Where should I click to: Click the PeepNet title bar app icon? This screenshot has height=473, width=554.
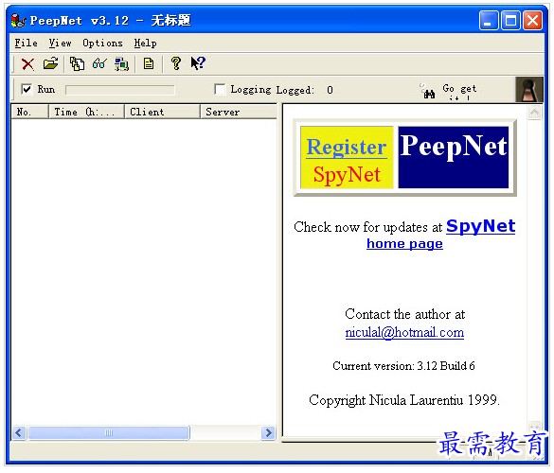click(18, 21)
